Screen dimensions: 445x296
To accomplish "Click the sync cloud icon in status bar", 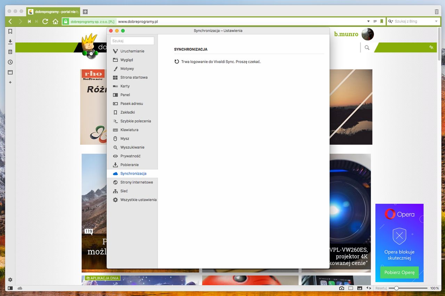I will (x=20, y=288).
